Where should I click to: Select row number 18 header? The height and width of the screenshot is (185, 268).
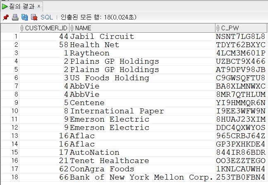pos(10,177)
